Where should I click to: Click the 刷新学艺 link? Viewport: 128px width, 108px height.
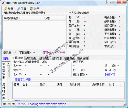pos(110,75)
